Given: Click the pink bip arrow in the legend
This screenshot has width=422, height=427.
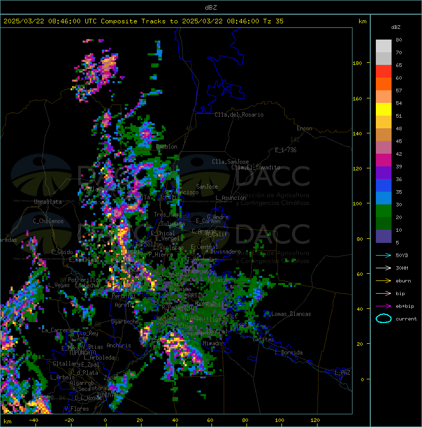Looking at the screenshot, I should pos(383,293).
